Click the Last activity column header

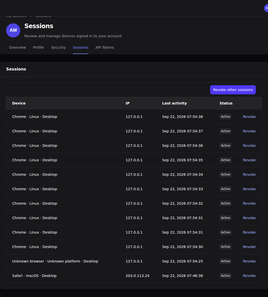pyautogui.click(x=174, y=103)
